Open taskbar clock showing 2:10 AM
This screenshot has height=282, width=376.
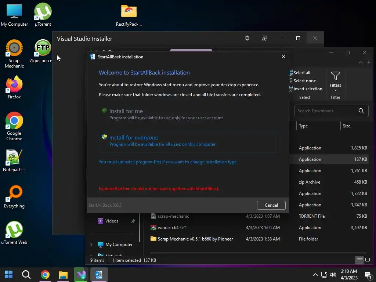(349, 275)
